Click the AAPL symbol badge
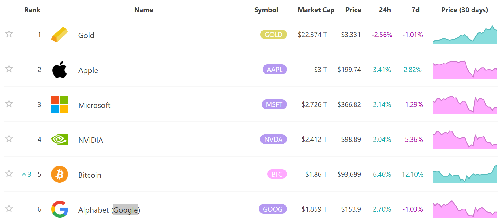The image size is (504, 223). click(274, 70)
